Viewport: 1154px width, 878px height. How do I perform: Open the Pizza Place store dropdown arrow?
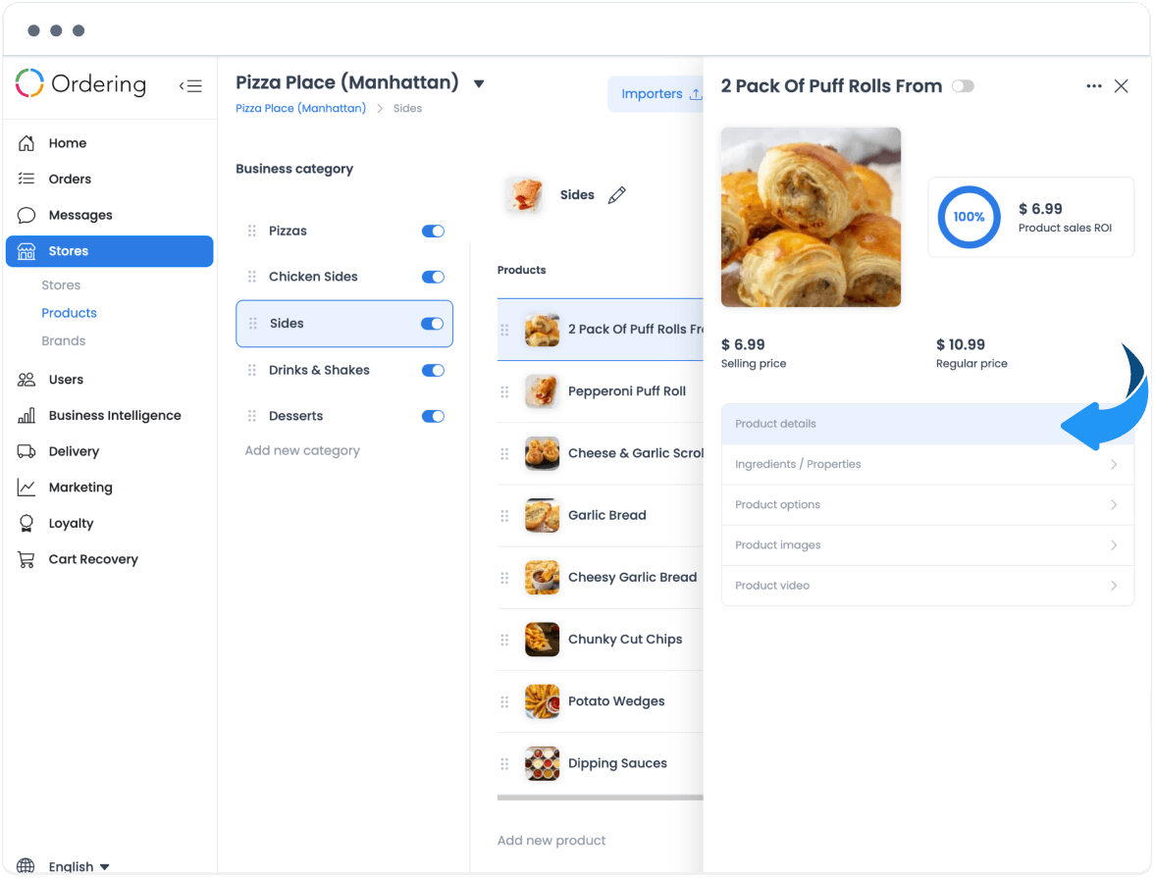coord(479,84)
